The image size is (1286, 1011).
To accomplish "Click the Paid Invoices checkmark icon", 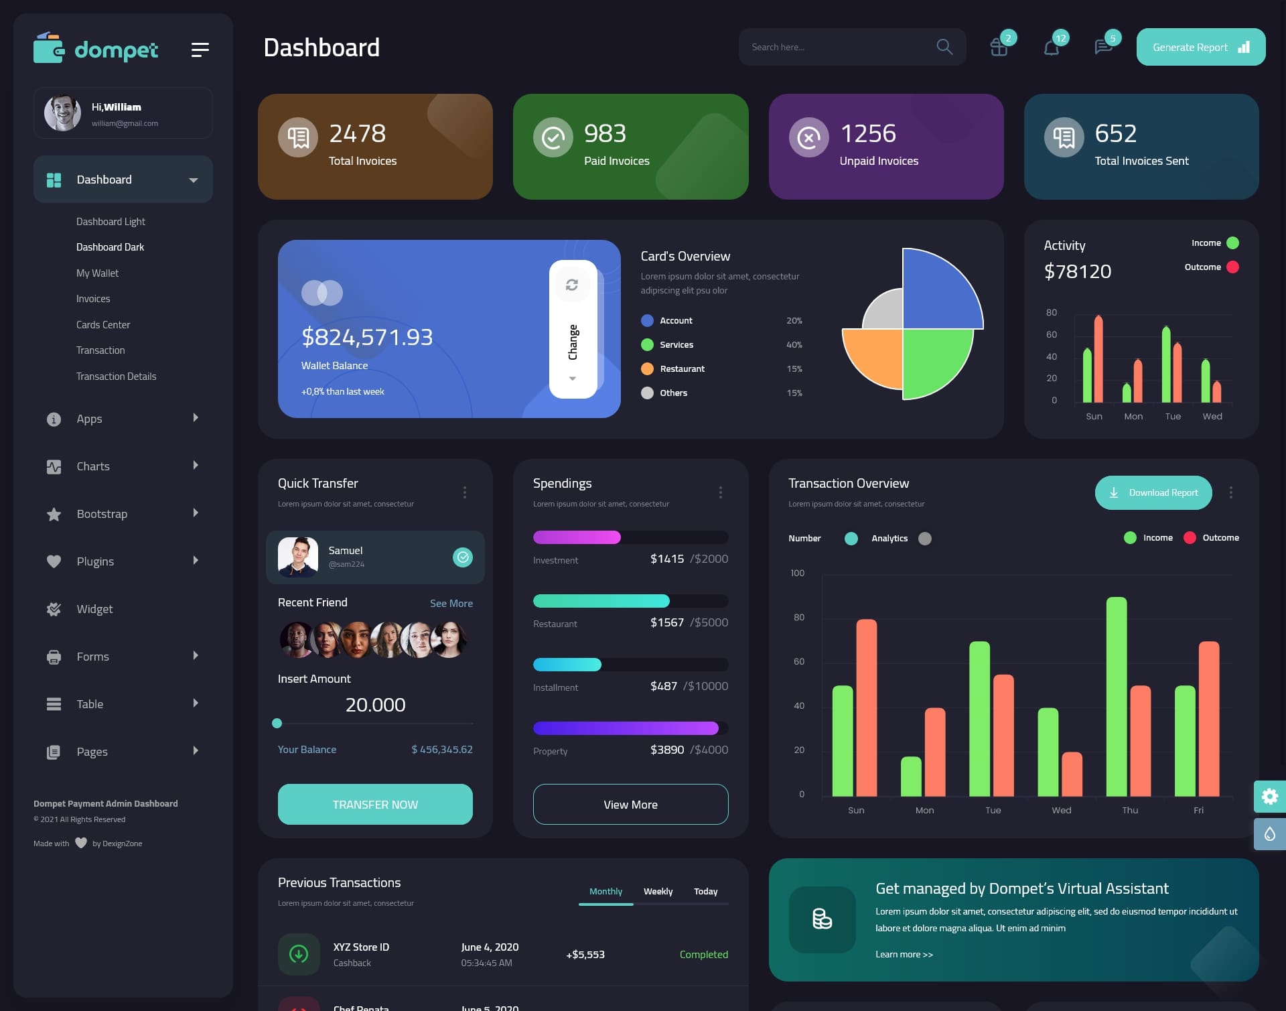I will coord(553,137).
